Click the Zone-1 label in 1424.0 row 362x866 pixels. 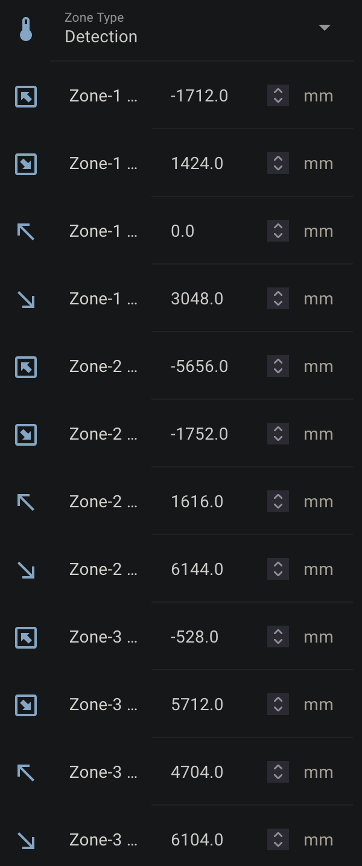tap(103, 164)
